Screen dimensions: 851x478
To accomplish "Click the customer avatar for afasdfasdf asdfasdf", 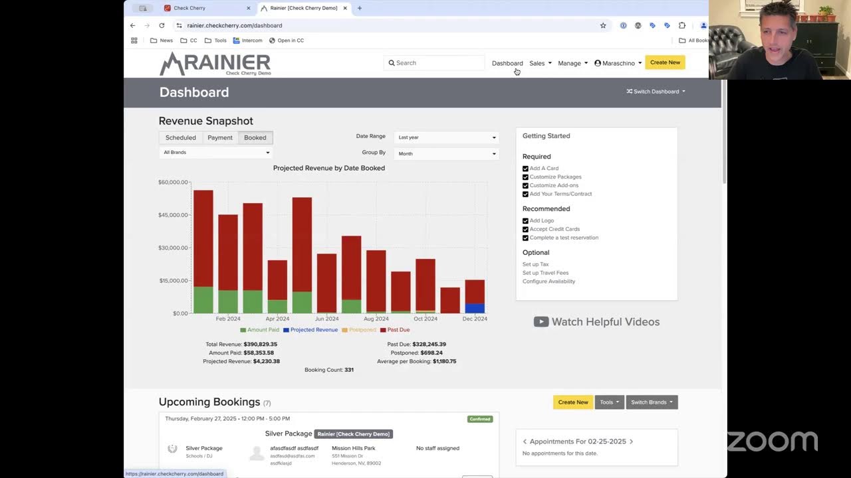I will click(x=256, y=453).
